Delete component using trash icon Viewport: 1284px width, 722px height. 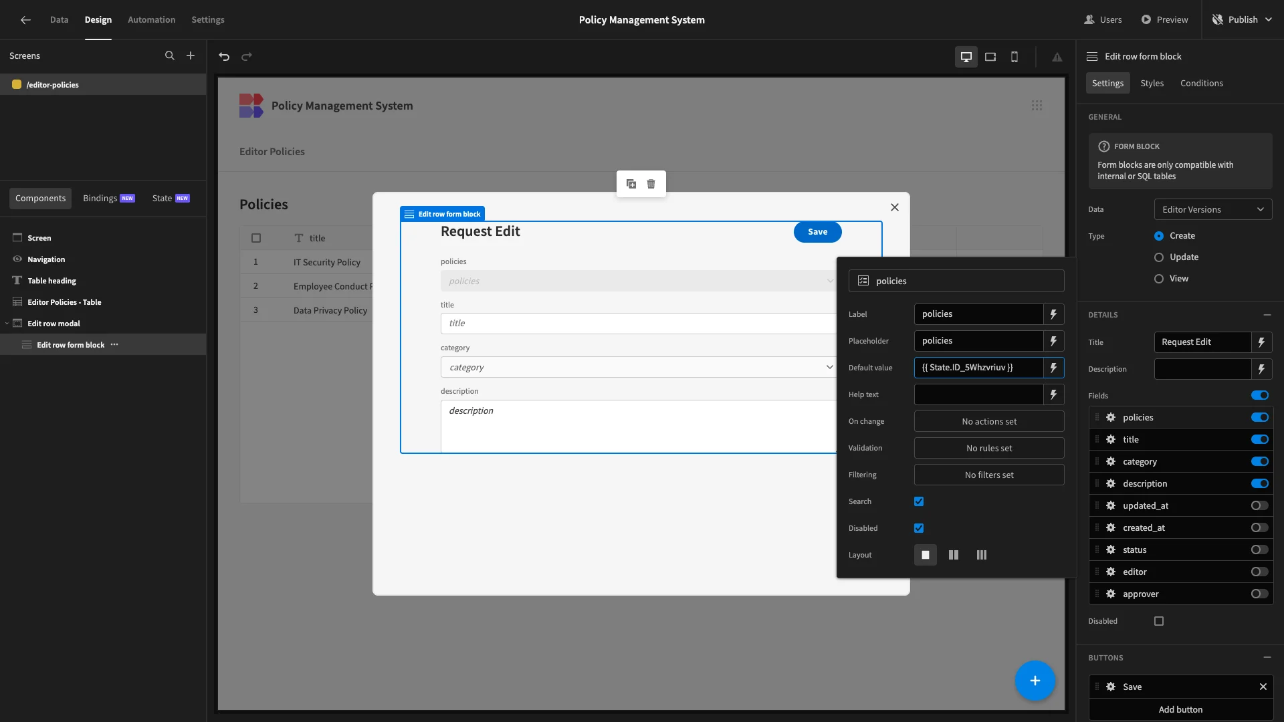(x=651, y=184)
